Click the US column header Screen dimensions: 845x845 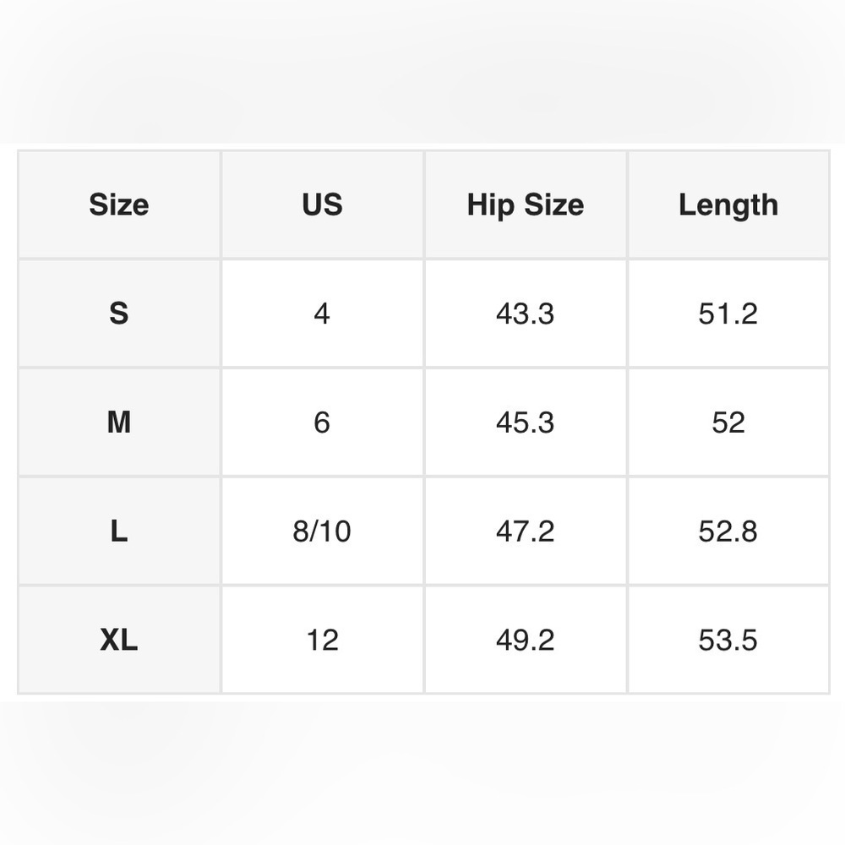coord(322,204)
